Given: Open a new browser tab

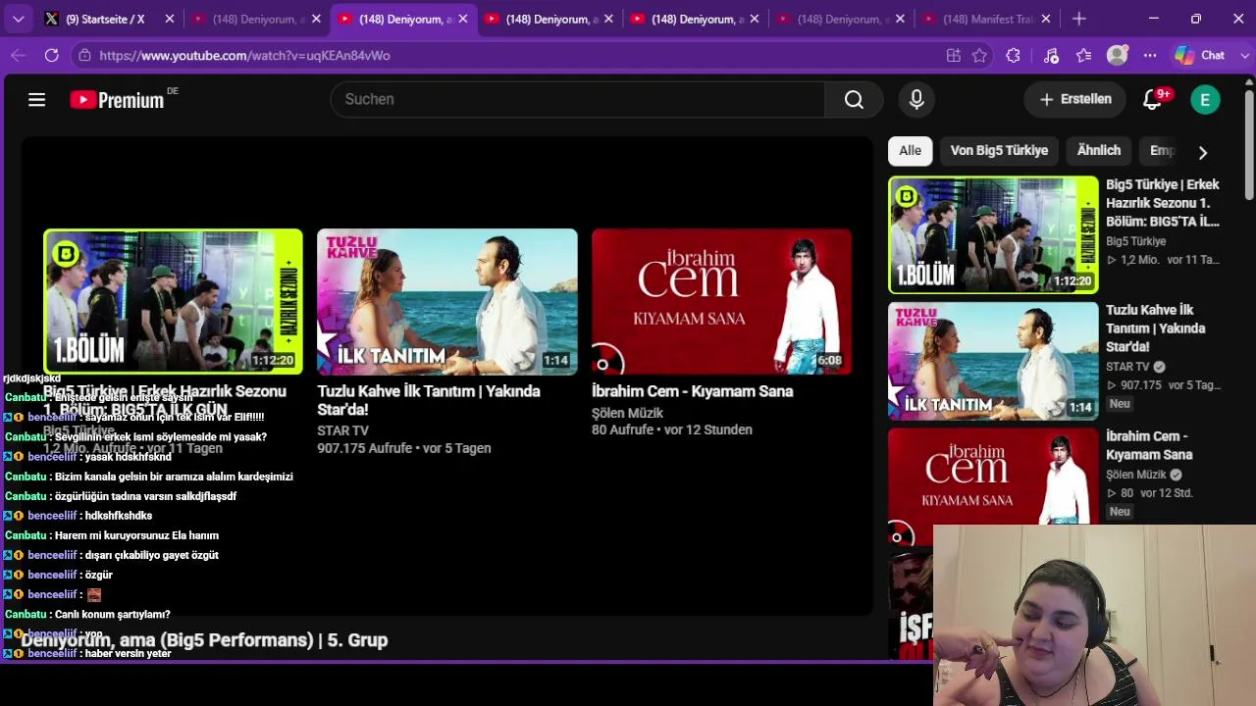Looking at the screenshot, I should point(1078,19).
